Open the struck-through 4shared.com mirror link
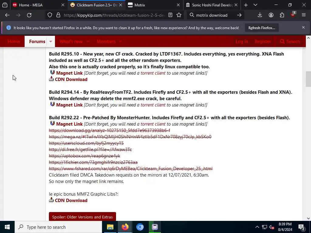311x233 pixels. pyautogui.click(x=131, y=169)
